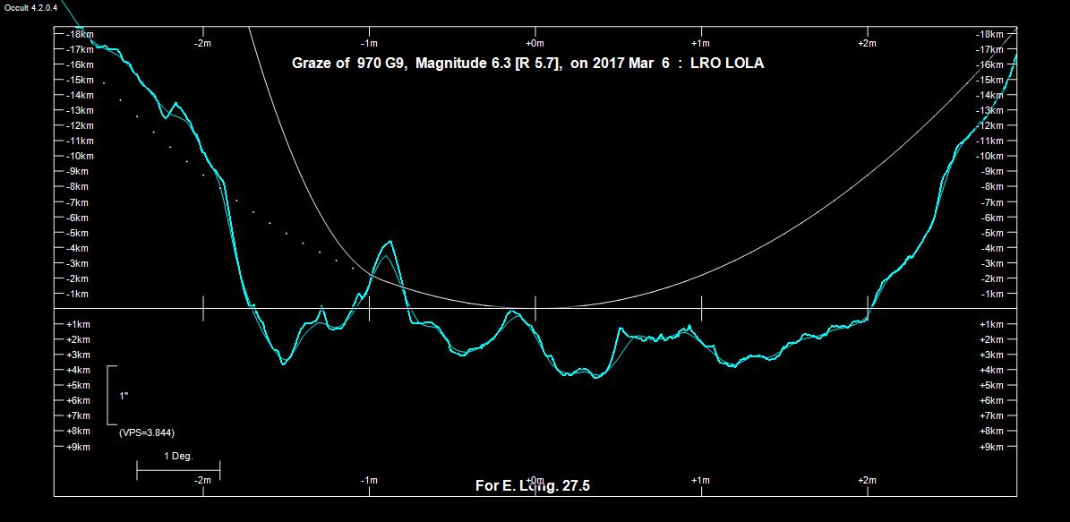
Task: Click the For E. Long. 27.5 caption
Action: pos(532,486)
